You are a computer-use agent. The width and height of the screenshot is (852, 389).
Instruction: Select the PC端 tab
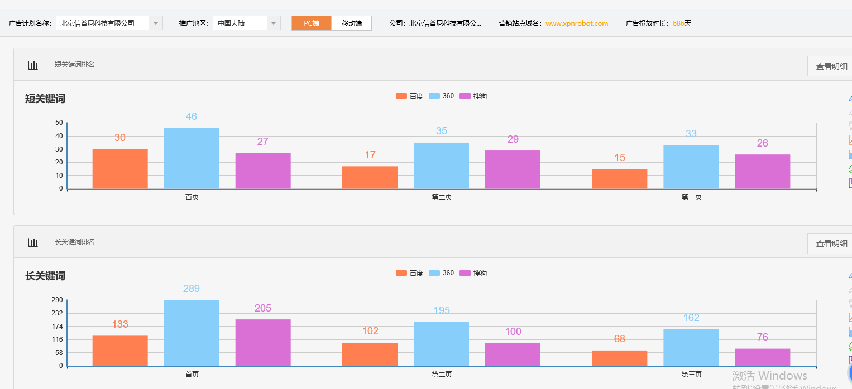click(x=311, y=23)
